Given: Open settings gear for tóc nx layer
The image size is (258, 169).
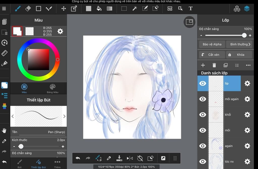Looking at the screenshot, I should pos(247,162).
